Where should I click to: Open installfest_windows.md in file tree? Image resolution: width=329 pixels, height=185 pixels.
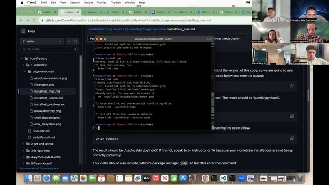[x=50, y=104]
